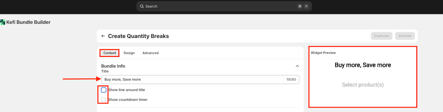Tick the Show countdown timer checkbox
This screenshot has height=112, width=443.
pos(104,100)
